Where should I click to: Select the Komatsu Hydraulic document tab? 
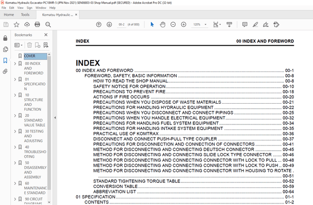[x=57, y=15]
